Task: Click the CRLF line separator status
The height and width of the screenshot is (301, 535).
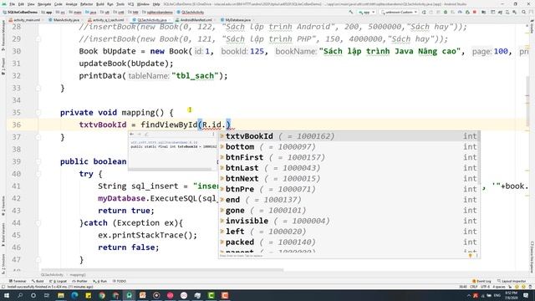Action: 474,287
